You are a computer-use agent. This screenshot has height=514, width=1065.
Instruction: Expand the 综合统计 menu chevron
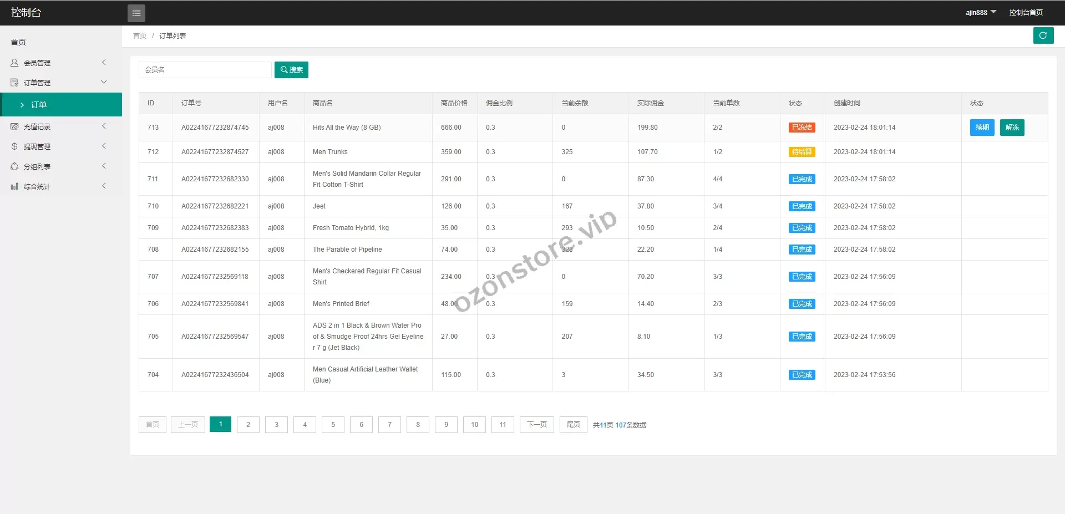coord(104,186)
